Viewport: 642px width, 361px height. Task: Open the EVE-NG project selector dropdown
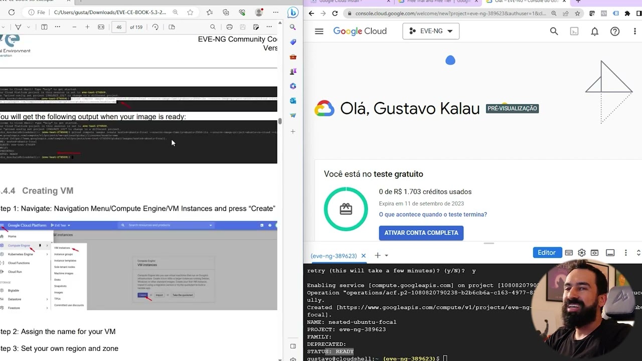[x=431, y=31]
